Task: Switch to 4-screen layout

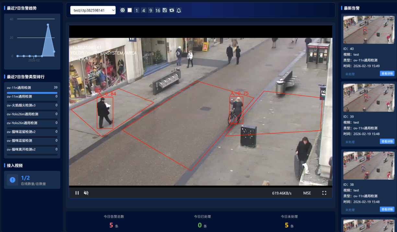Action: [x=144, y=10]
